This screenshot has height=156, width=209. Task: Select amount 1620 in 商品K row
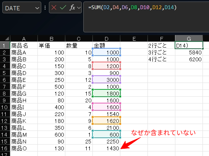(106, 121)
